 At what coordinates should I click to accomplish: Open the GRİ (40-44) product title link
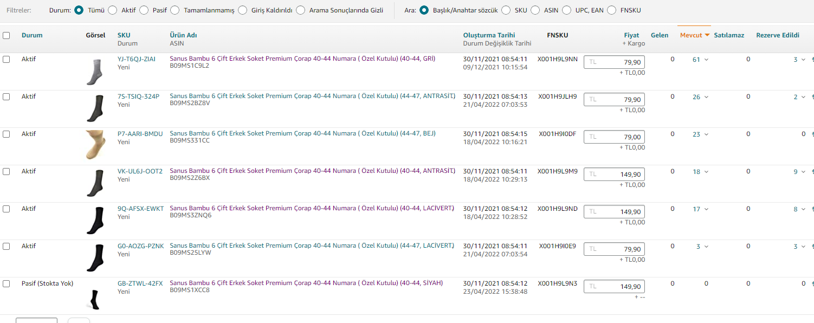(302, 59)
